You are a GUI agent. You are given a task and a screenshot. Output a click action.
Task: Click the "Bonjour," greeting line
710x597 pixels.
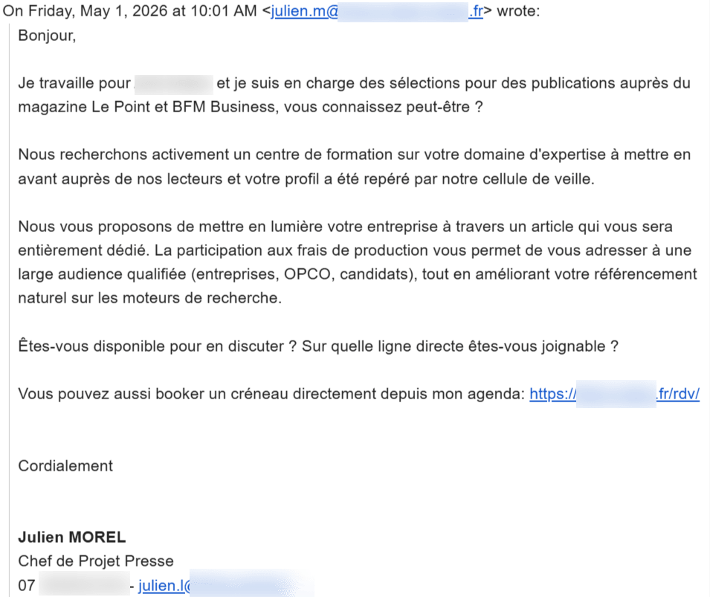[47, 36]
